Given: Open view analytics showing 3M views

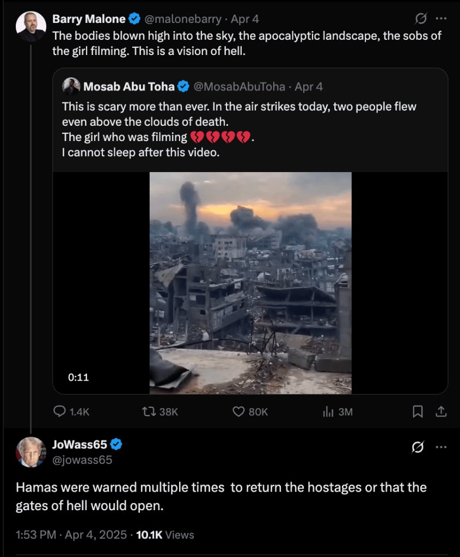Looking at the screenshot, I should [328, 412].
